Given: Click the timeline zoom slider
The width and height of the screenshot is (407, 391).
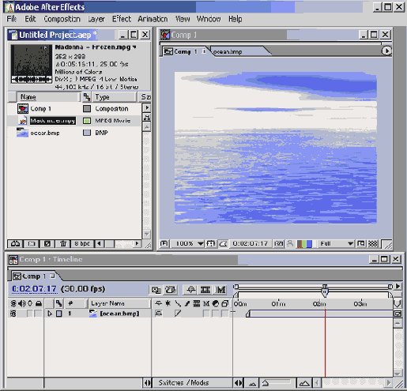Looking at the screenshot, I should click(277, 382).
